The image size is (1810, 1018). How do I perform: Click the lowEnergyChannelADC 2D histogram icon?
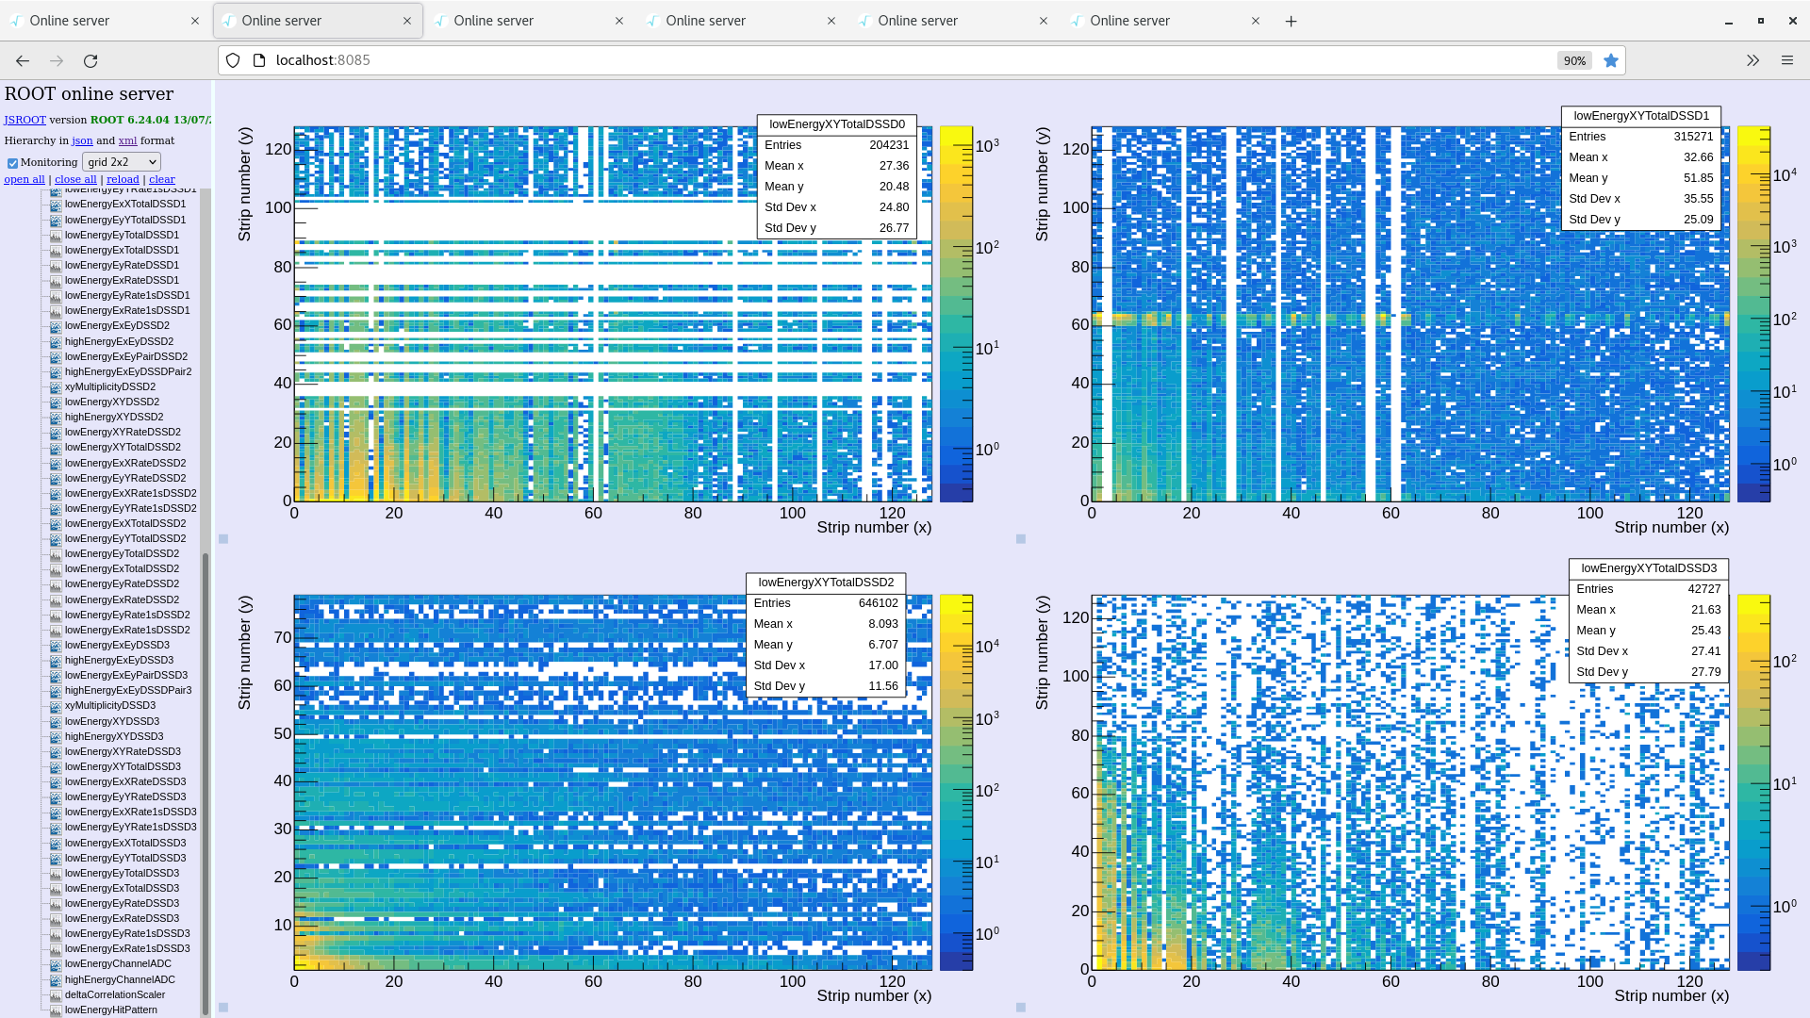tap(55, 963)
